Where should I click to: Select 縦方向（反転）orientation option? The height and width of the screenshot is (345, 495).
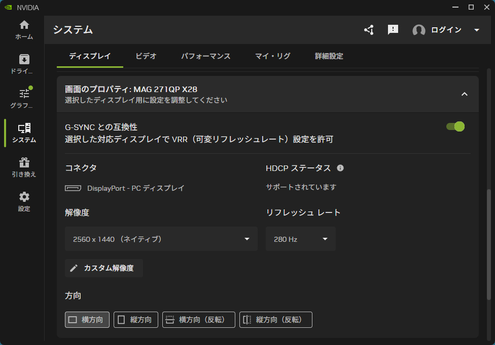275,320
